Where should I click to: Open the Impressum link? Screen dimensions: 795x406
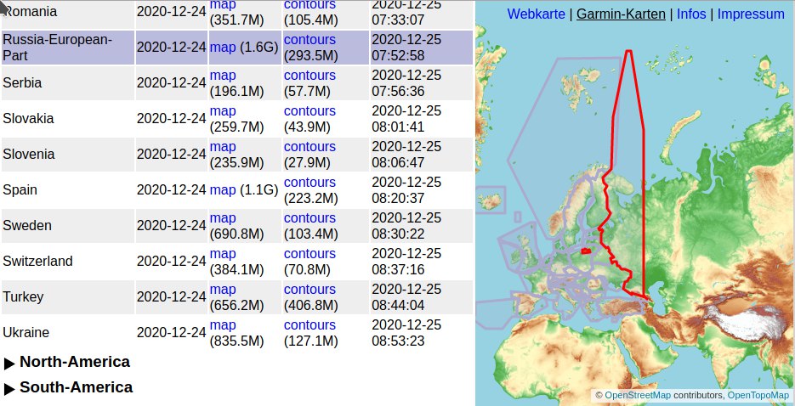751,14
